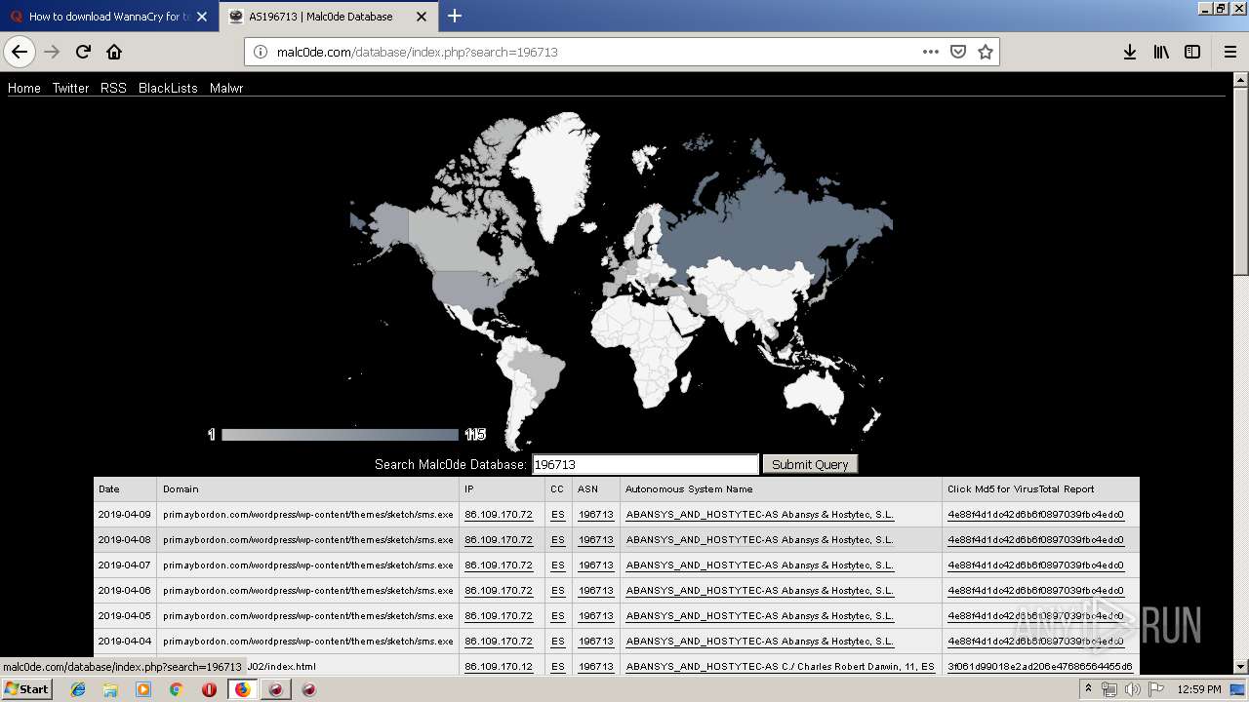Open IP 86.109.170.72 in the 2019-04-09 row
Image resolution: width=1249 pixels, height=702 pixels.
pyautogui.click(x=499, y=515)
